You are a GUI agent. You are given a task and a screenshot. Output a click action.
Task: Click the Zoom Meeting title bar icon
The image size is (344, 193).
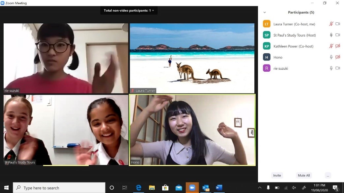(3, 3)
